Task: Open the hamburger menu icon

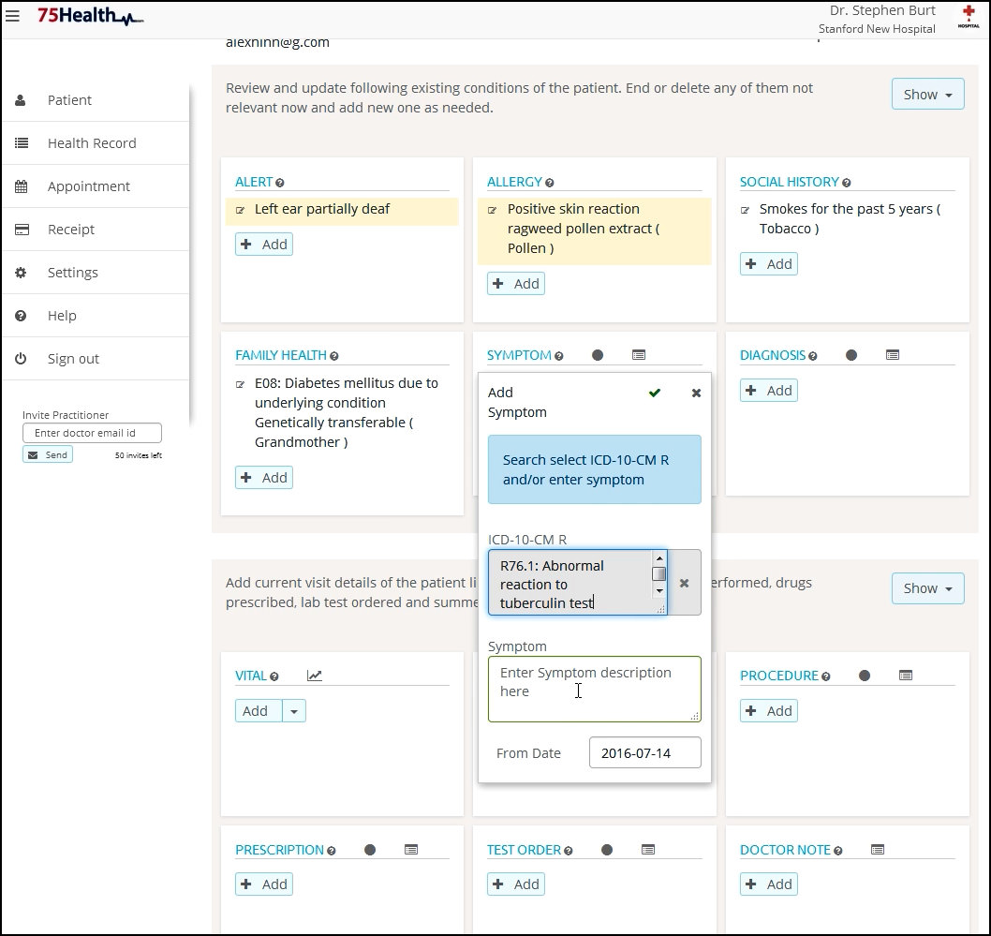Action: 12,15
